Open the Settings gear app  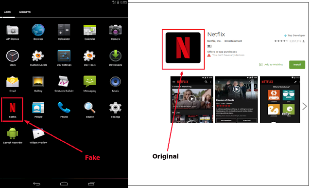click(x=116, y=110)
